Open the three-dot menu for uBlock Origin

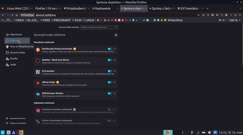114,82
